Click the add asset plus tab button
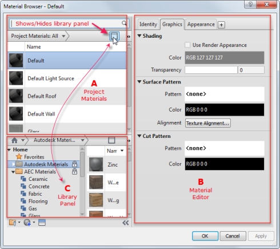 click(221, 25)
